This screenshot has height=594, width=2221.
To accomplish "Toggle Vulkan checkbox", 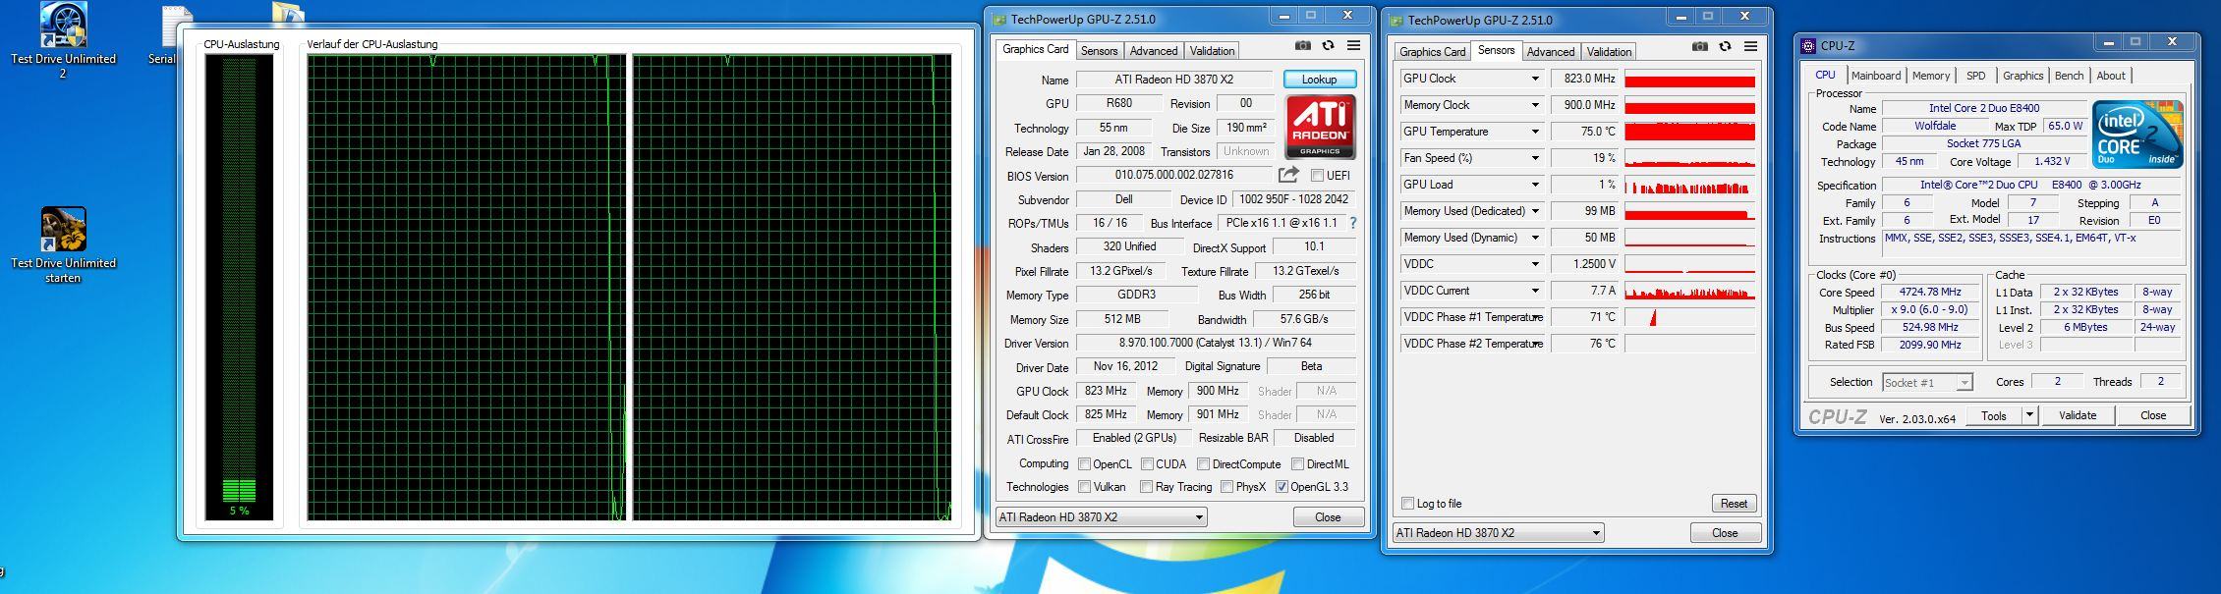I will [x=1084, y=487].
